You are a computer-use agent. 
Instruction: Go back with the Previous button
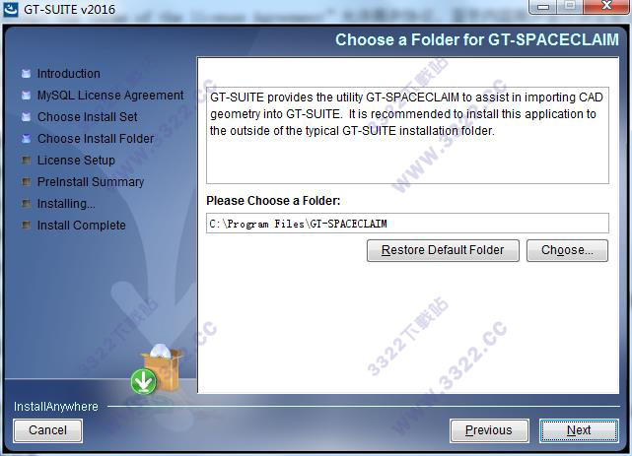pyautogui.click(x=489, y=430)
